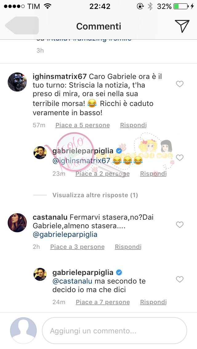Open 'Piace a 5 persone' likes list
Viewport: 197px width, 349px height.
click(x=82, y=125)
